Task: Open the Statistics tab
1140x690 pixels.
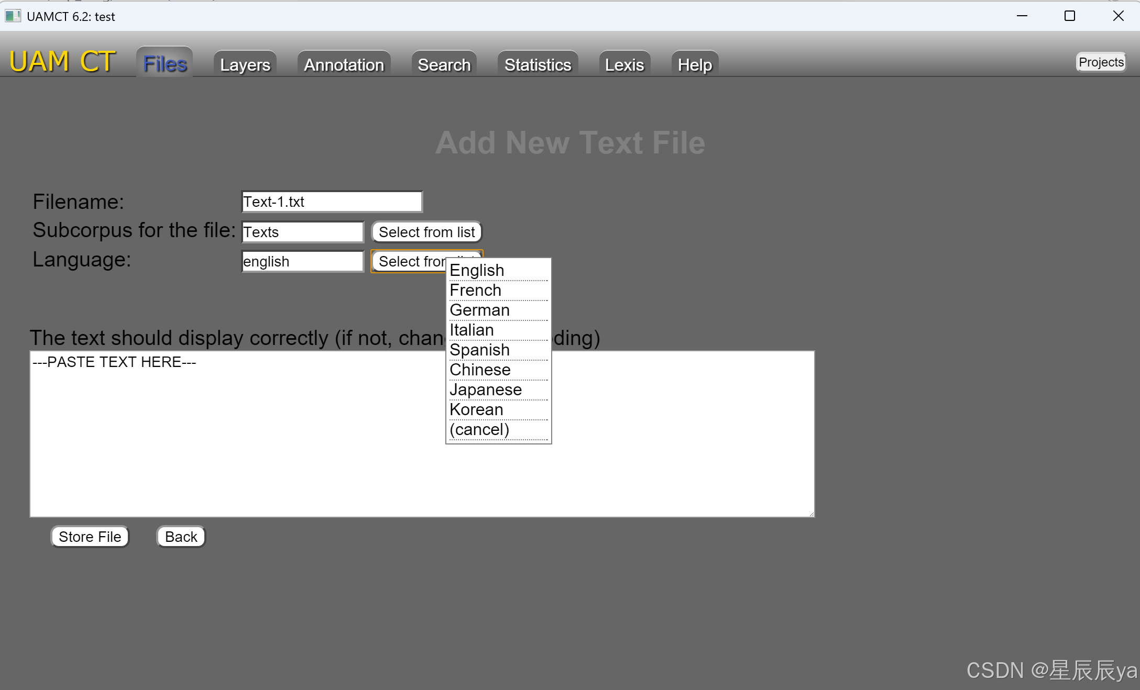Action: [537, 64]
